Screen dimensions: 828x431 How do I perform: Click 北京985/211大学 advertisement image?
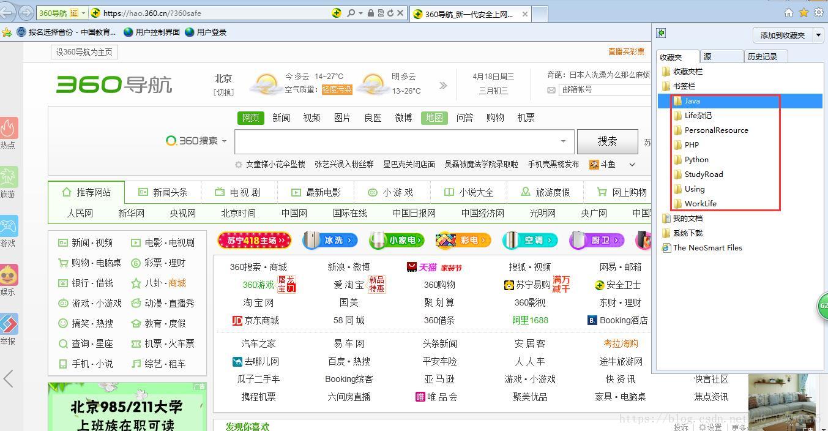(x=127, y=407)
